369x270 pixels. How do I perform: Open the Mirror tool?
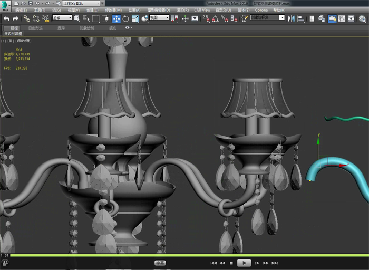coord(293,18)
